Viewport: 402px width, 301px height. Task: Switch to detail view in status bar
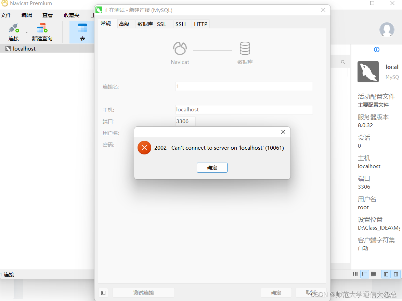pyautogui.click(x=374, y=274)
